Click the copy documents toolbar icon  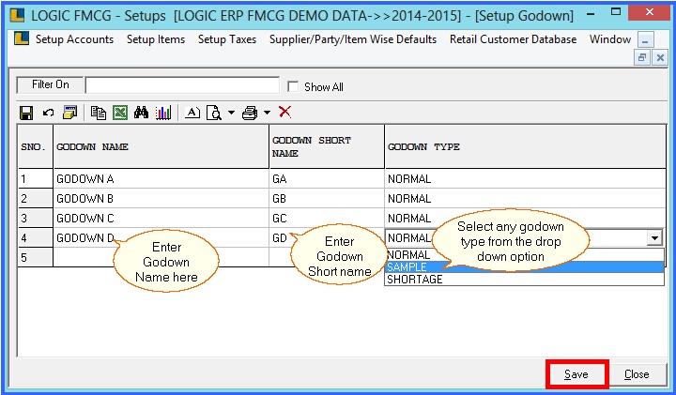tap(100, 113)
